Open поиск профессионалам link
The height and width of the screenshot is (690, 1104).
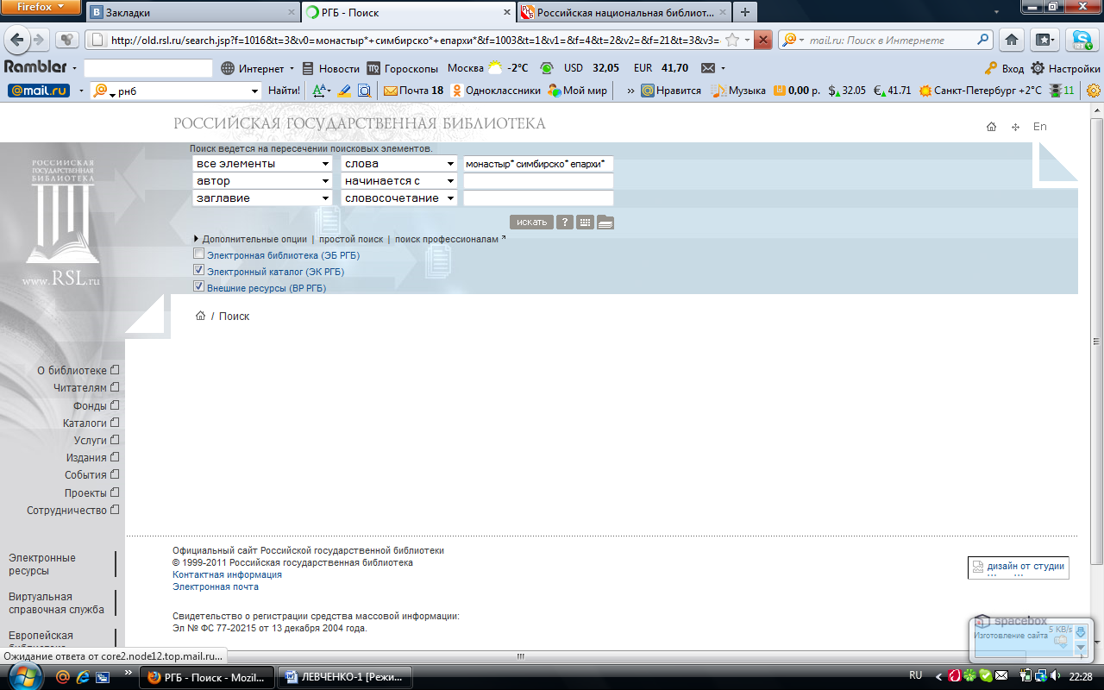point(447,239)
